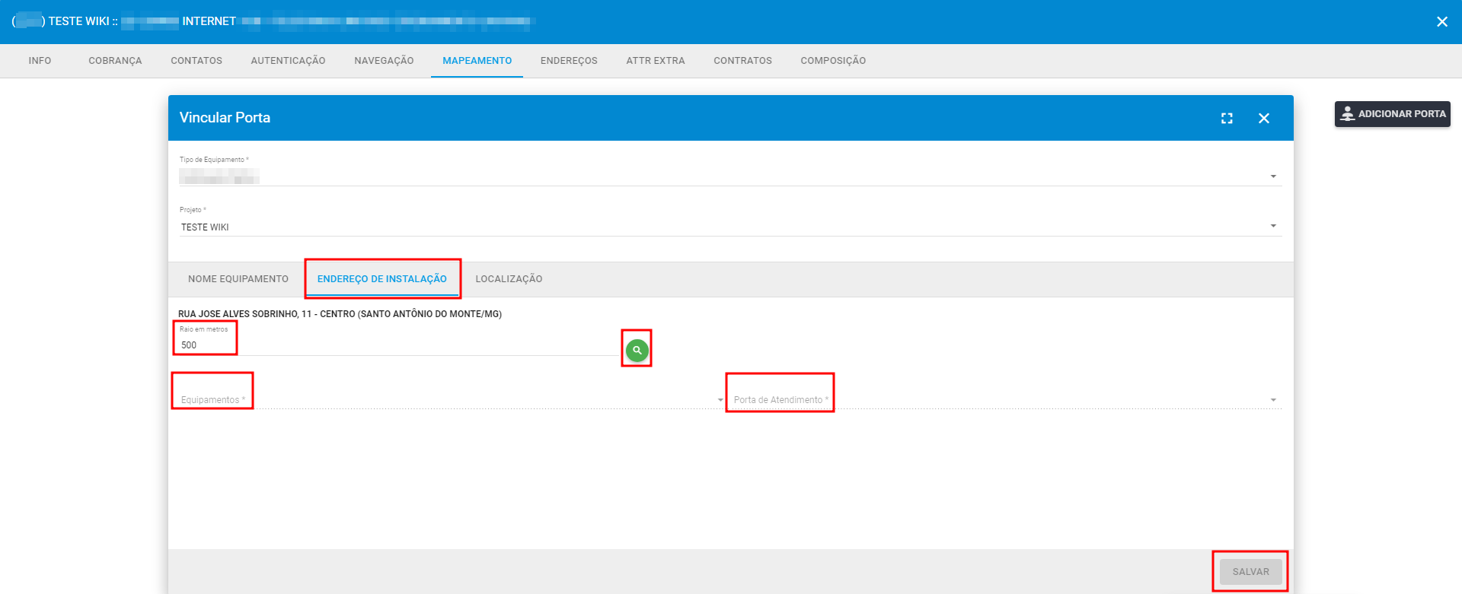Viewport: 1462px width, 594px height.
Task: Switch to the Contatos tab
Action: (196, 61)
